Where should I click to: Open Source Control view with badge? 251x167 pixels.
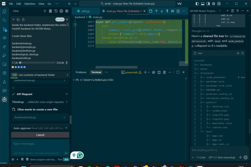point(4,29)
